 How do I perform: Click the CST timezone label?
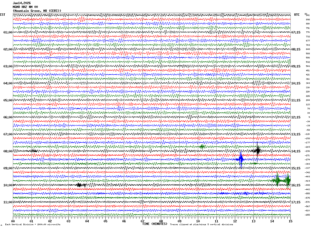(x=3, y=15)
